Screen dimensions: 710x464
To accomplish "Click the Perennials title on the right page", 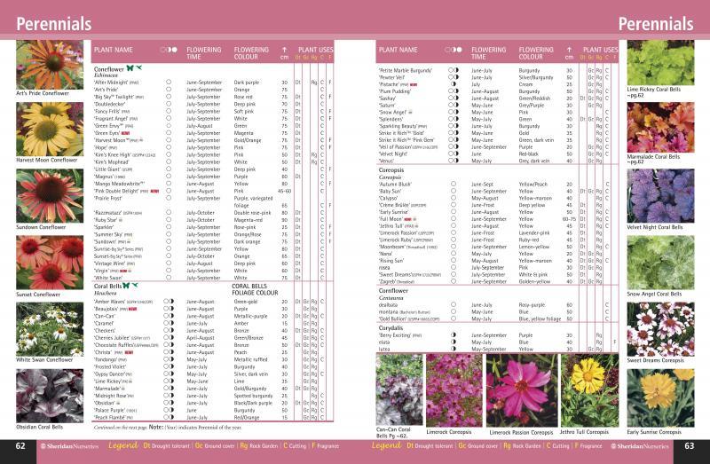I will [x=655, y=21].
